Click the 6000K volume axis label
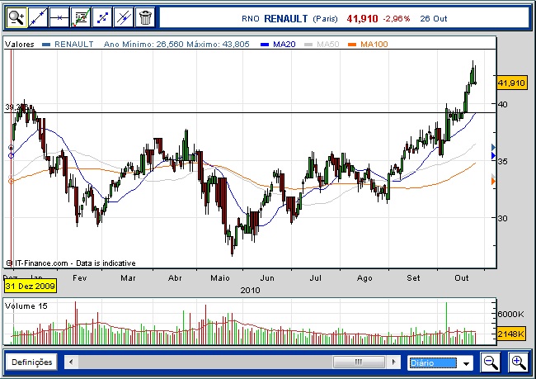The height and width of the screenshot is (379, 536). coord(511,314)
